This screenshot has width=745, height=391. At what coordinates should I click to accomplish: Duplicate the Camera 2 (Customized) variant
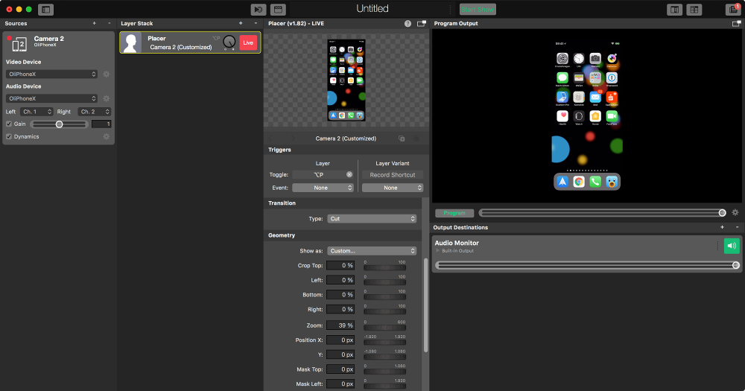point(402,139)
